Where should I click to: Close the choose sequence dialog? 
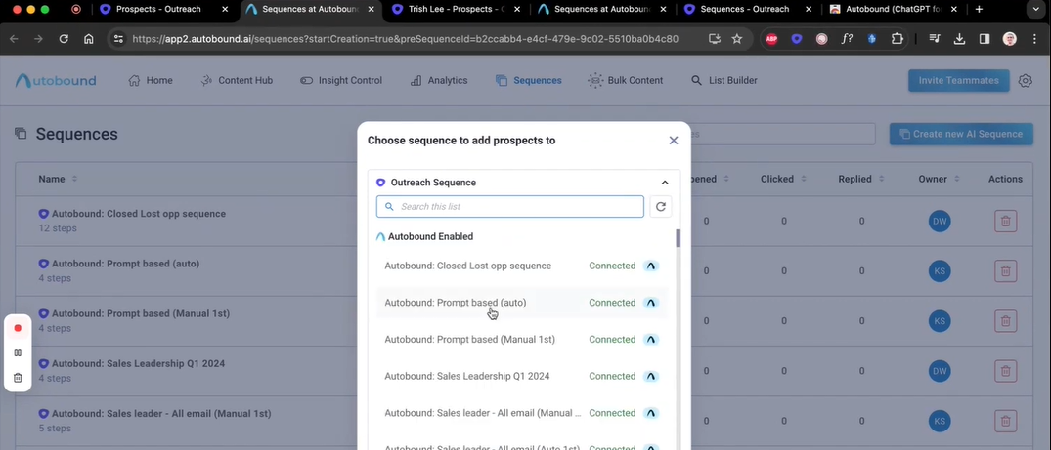674,141
